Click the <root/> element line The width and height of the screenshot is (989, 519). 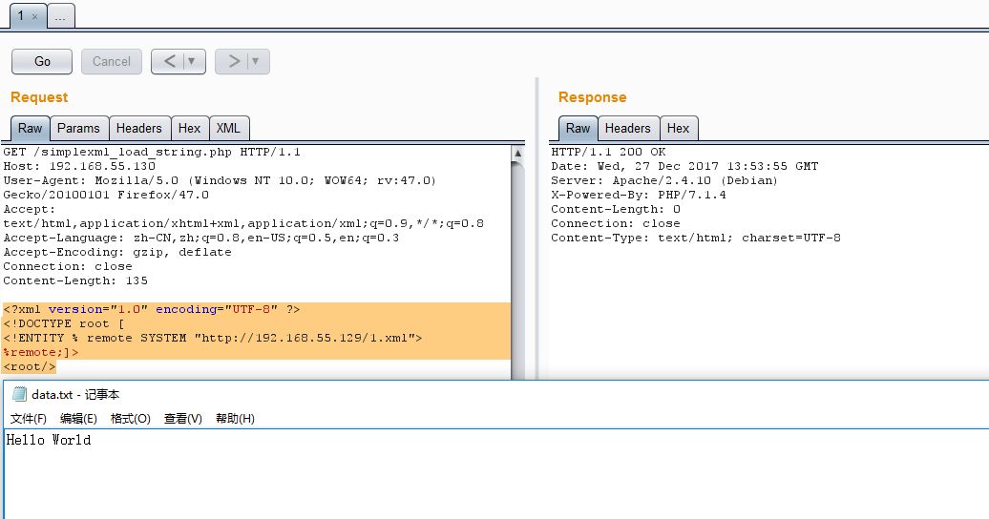[x=30, y=366]
